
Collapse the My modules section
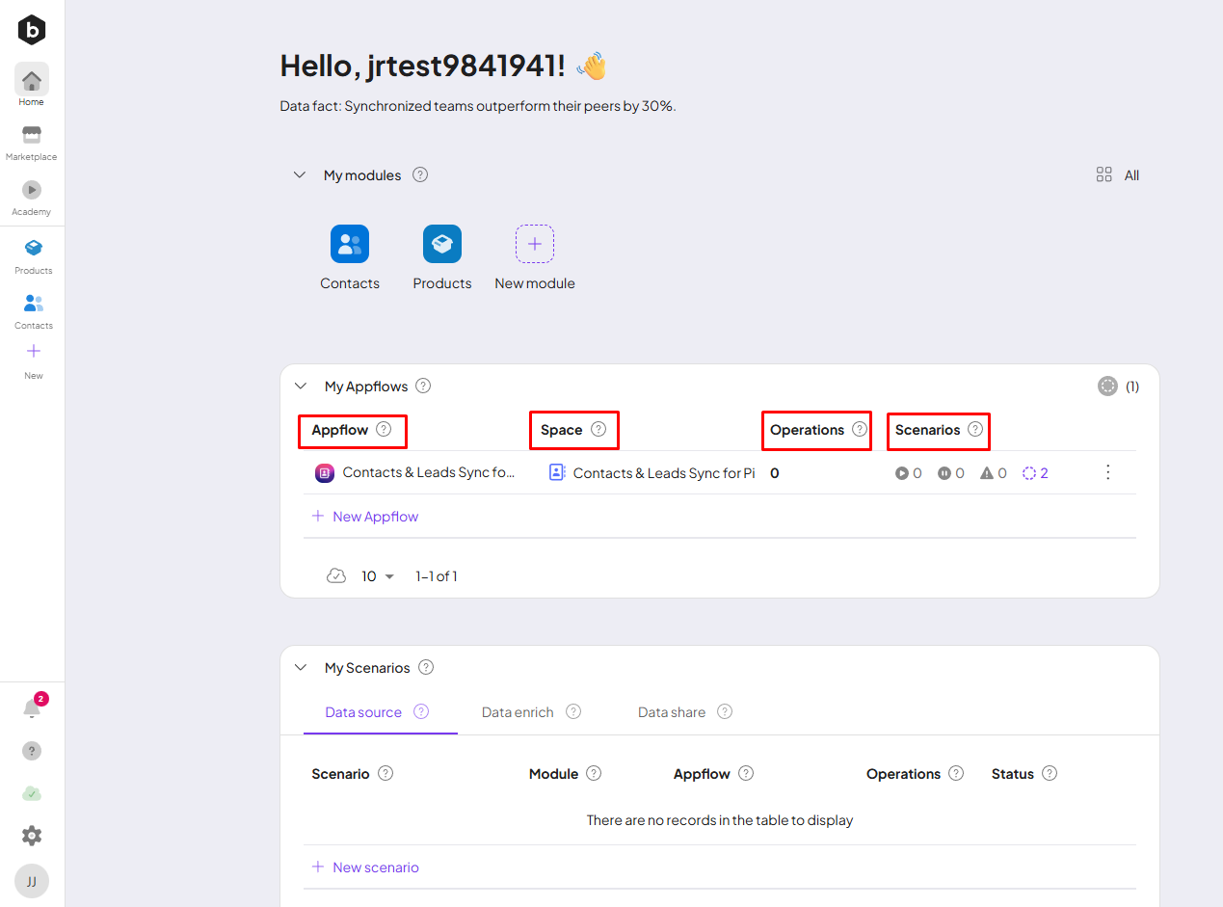(x=301, y=175)
